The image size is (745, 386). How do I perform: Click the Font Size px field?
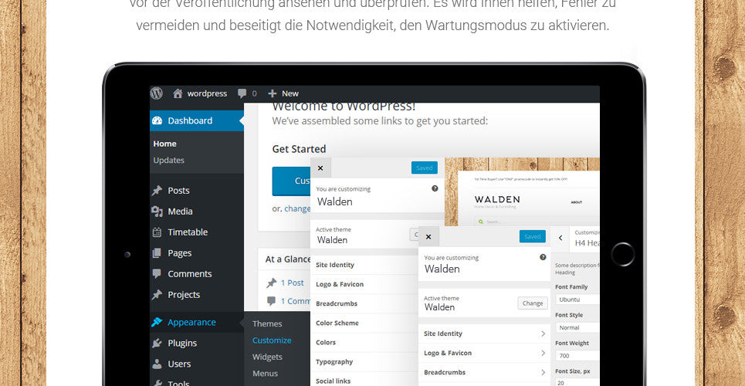[x=577, y=383]
